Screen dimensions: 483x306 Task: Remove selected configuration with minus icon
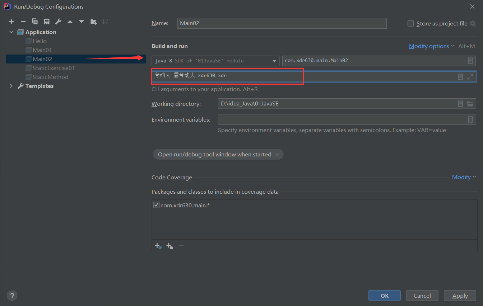click(23, 22)
